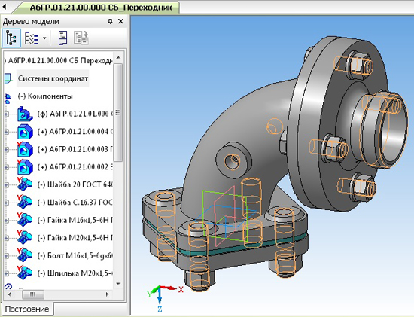The image size is (414, 317).
Task: Click the Шайба С.16.37 fastener icon
Action: click(25, 202)
